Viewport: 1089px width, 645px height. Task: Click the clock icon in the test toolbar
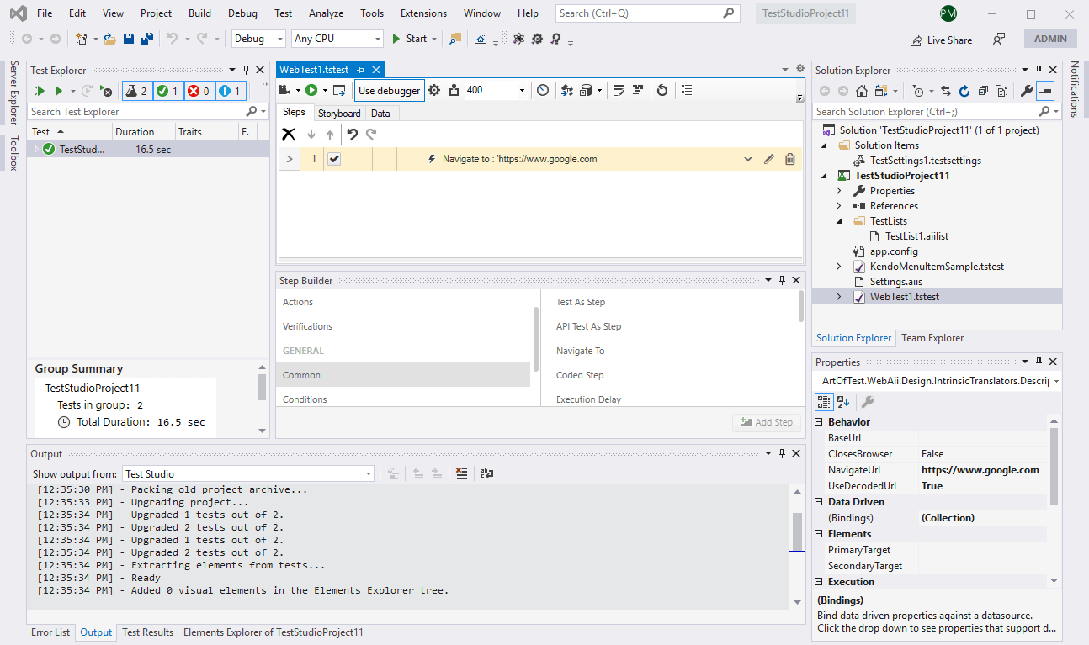click(543, 90)
